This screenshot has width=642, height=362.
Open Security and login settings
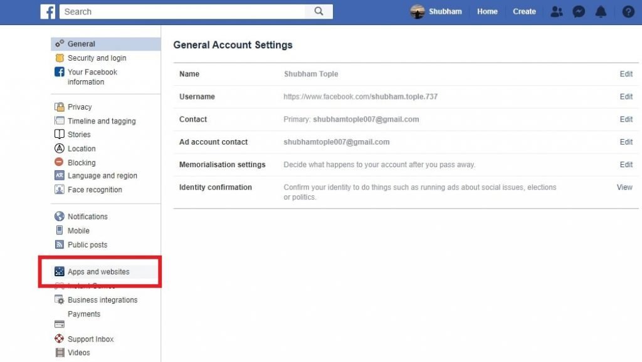[97, 58]
